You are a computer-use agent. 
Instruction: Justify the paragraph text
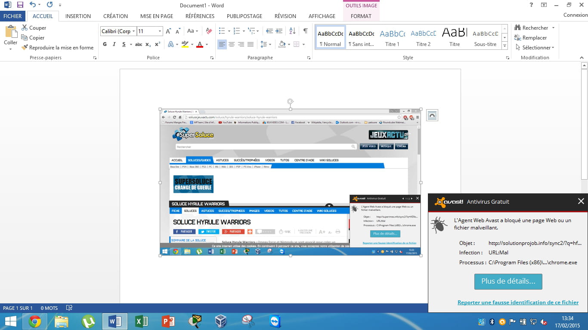coord(251,44)
